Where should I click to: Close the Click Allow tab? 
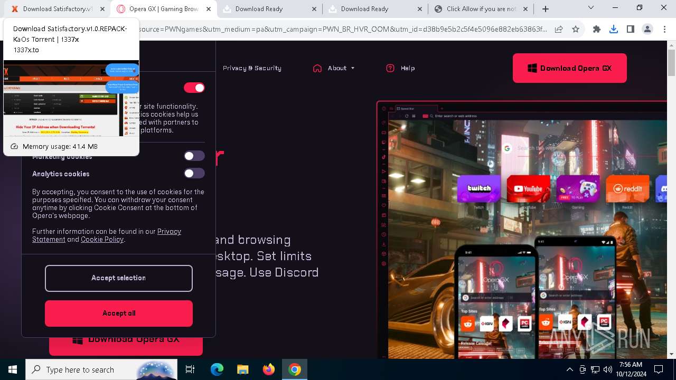click(525, 9)
